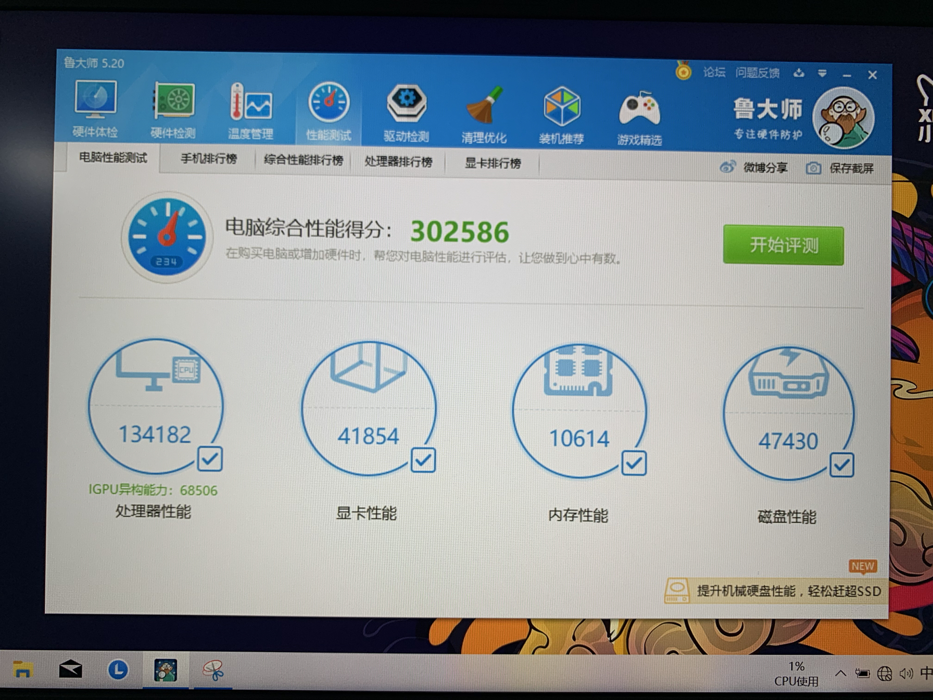Click the IGPU异构能力: 68506 text

(153, 490)
